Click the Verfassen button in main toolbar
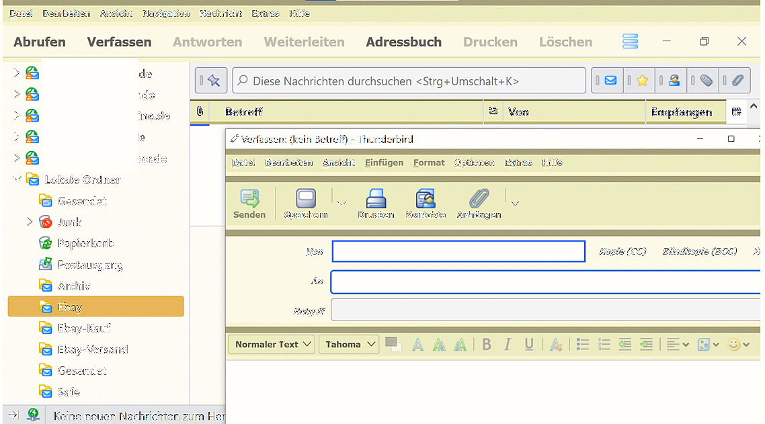Screen dimensions: 765x424 pyautogui.click(x=119, y=42)
